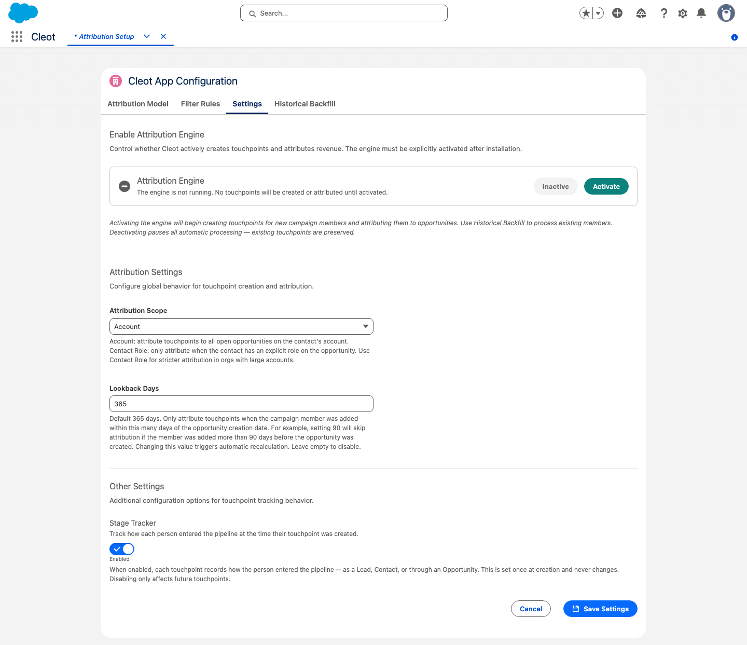Click the Attribution Engine inactive status icon
This screenshot has width=747, height=645.
click(125, 186)
